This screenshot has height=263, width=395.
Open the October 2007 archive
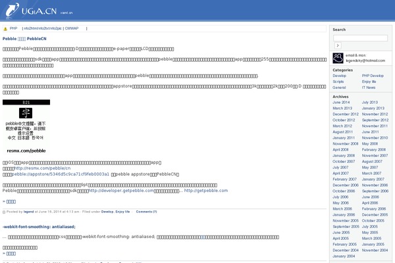(x=344, y=162)
